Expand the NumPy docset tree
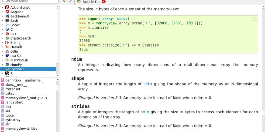 tap(2, 64)
